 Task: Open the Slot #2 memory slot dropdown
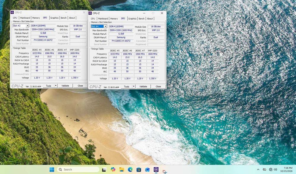21,25
